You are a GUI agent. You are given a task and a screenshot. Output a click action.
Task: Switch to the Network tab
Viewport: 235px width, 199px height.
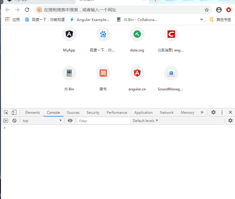tap(167, 113)
